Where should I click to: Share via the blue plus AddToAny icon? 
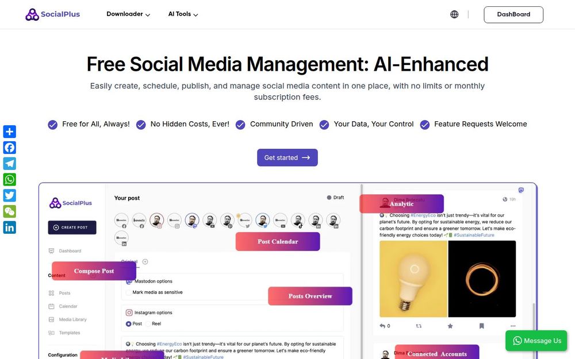[x=10, y=132]
